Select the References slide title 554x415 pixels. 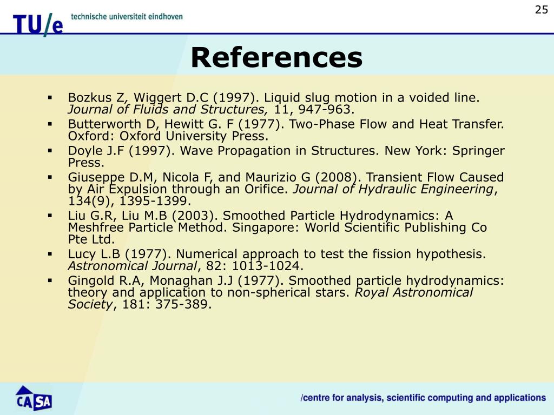[276, 57]
